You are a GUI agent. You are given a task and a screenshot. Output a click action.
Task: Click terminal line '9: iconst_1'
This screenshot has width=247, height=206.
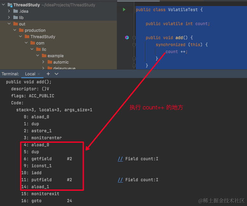(x=38, y=166)
